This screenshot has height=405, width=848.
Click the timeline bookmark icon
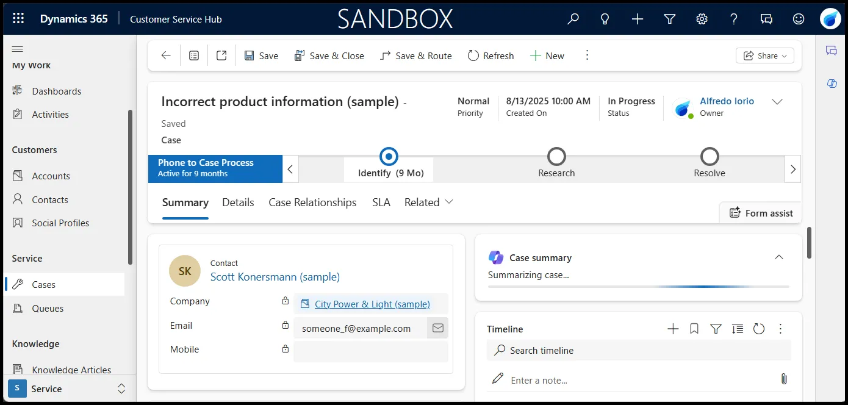(x=694, y=329)
